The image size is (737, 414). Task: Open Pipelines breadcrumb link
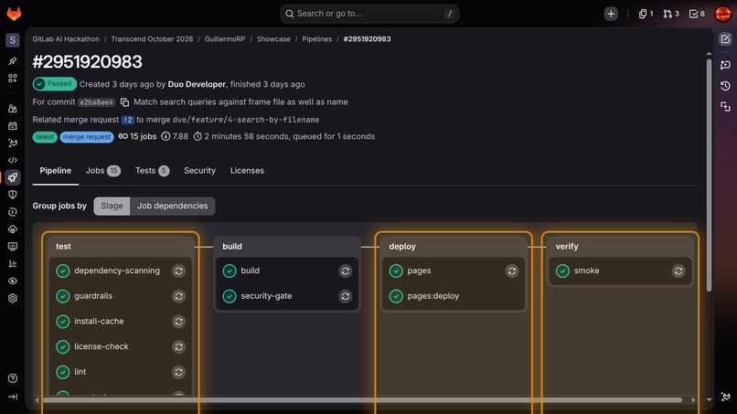[316, 39]
